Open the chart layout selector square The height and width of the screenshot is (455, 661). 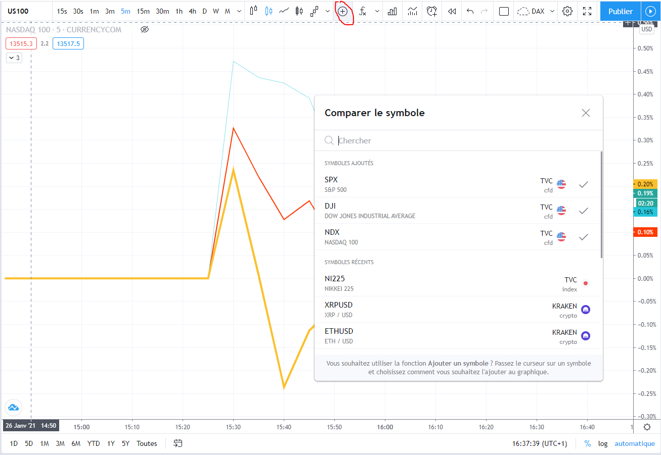504,11
